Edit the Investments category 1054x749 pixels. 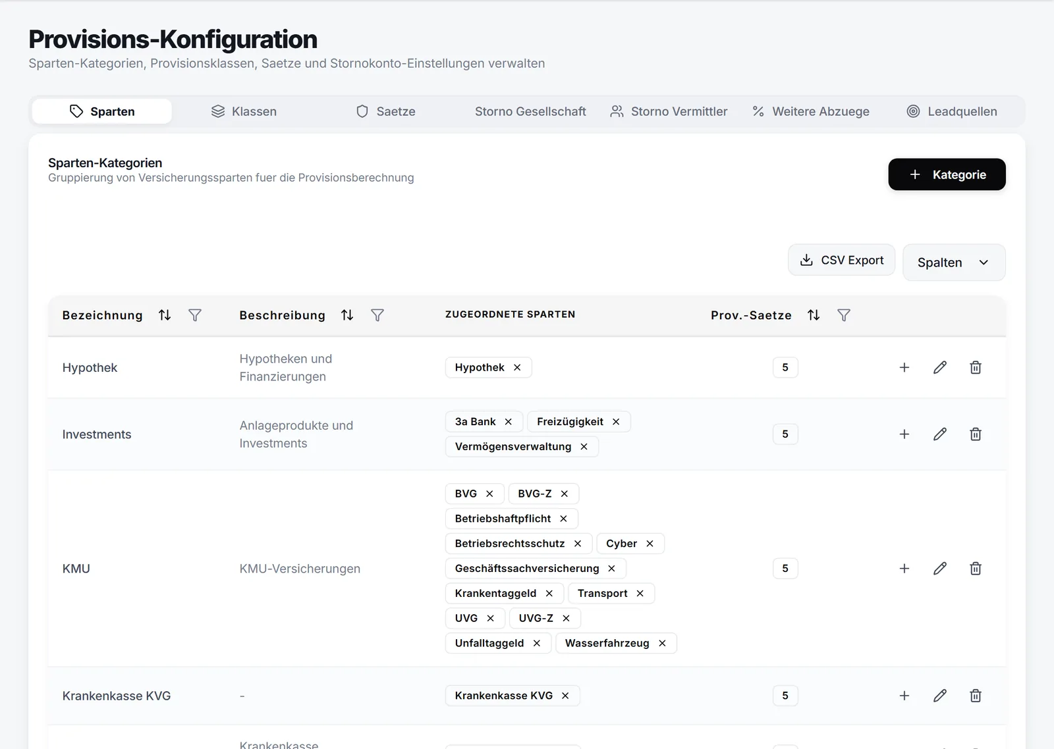tap(940, 434)
